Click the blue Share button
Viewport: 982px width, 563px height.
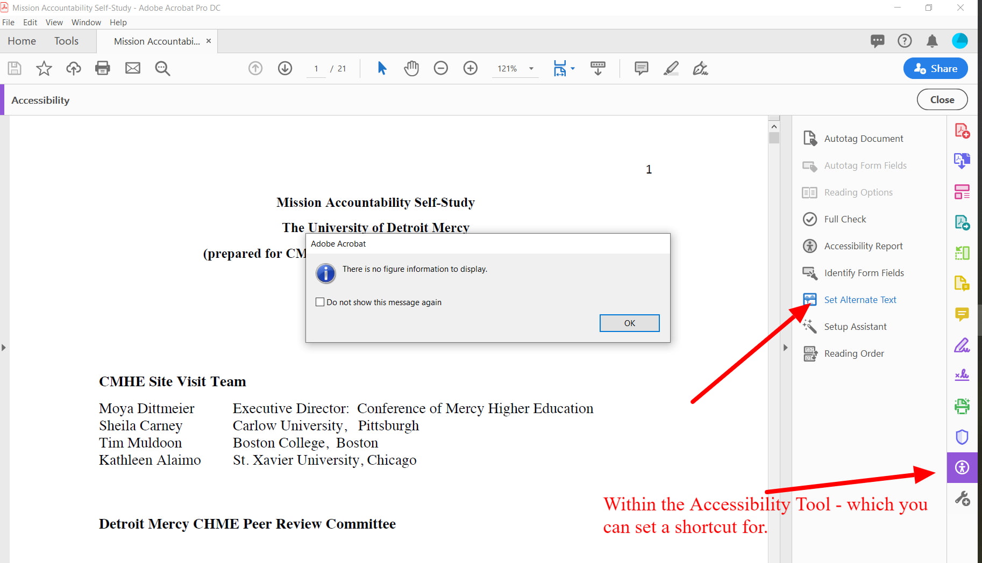click(x=936, y=68)
